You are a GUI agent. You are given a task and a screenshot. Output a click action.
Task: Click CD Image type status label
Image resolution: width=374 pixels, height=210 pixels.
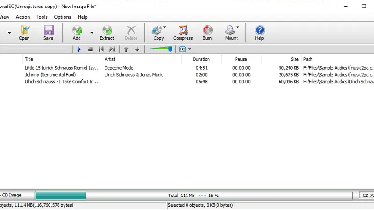point(11,195)
